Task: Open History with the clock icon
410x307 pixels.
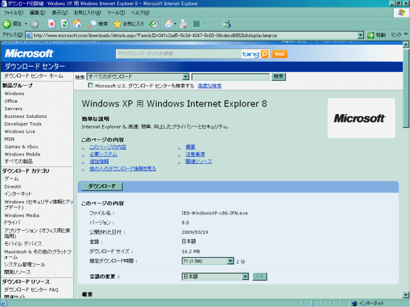Action: point(154,24)
